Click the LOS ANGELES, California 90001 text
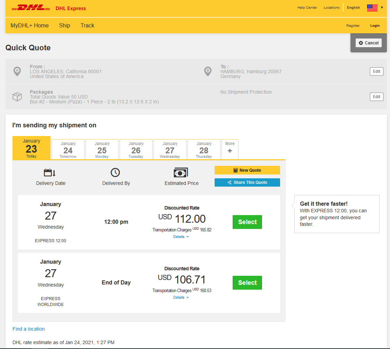Screen dimensions: 390x349 [66, 71]
